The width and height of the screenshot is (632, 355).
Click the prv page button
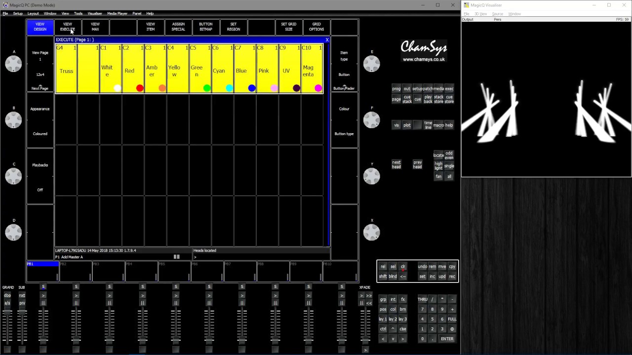pos(22,303)
